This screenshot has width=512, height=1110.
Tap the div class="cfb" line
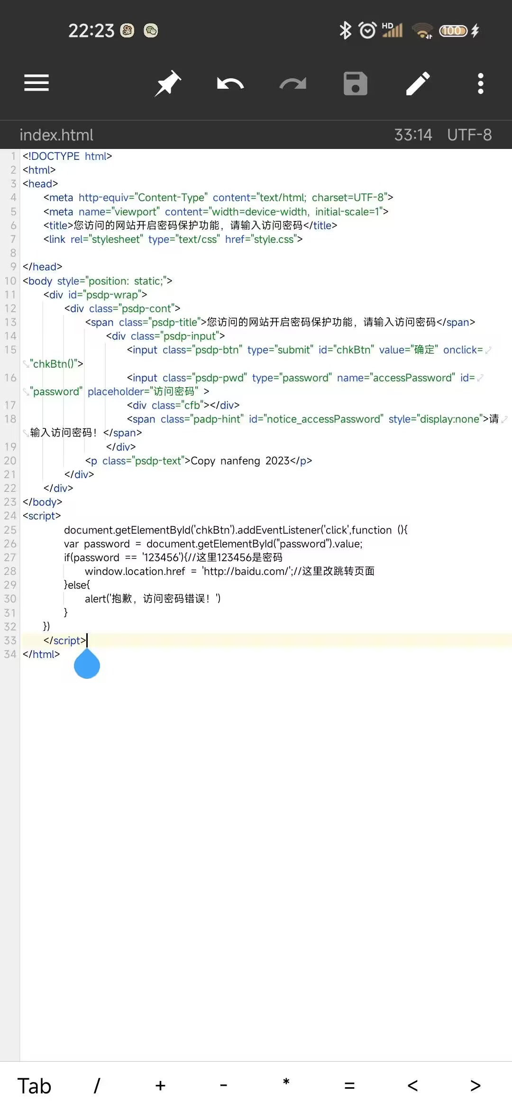183,405
